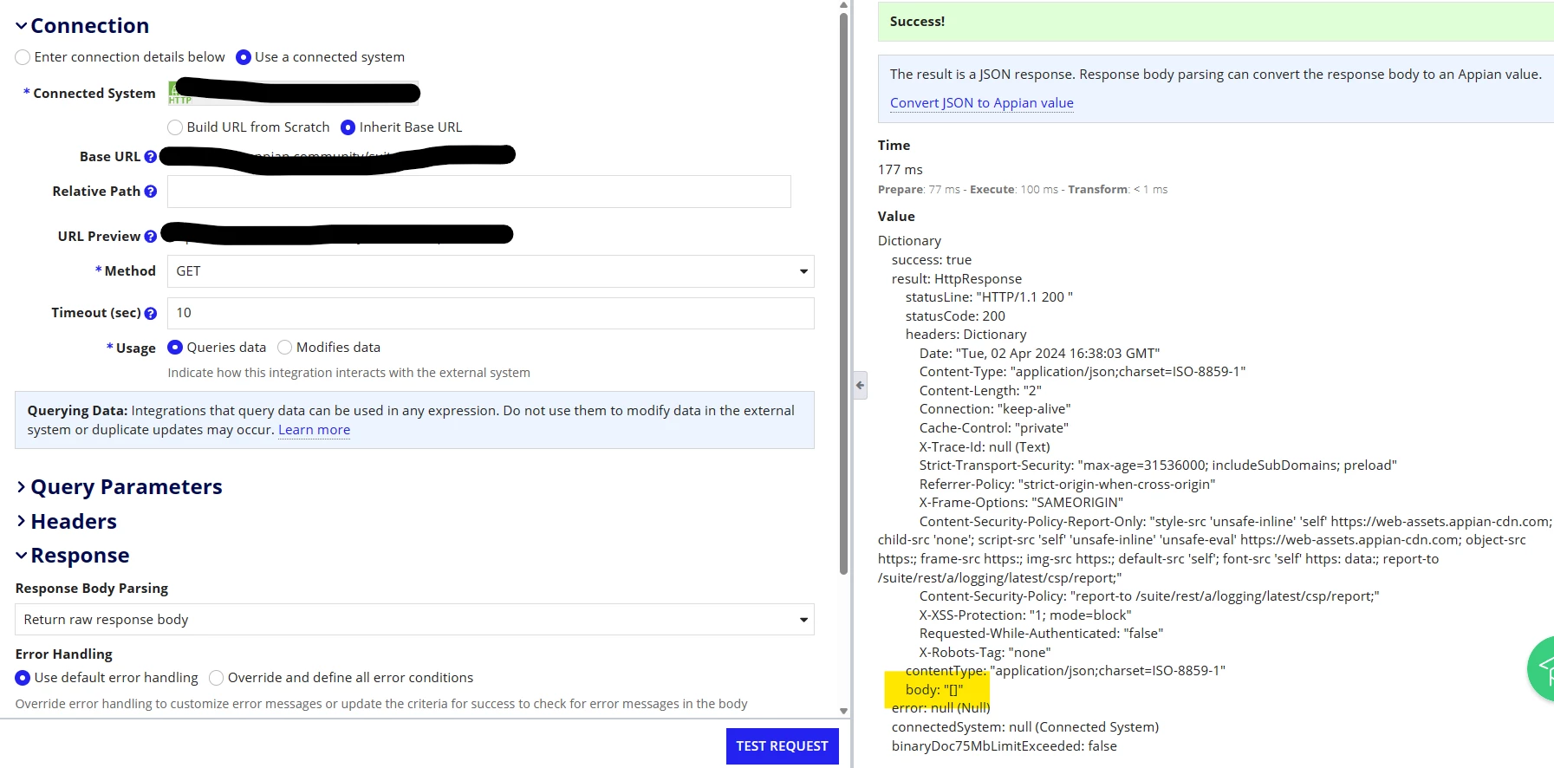Click the 'binaryDoc75MbLimitExceeded: false' line
1554x768 pixels.
(1005, 746)
